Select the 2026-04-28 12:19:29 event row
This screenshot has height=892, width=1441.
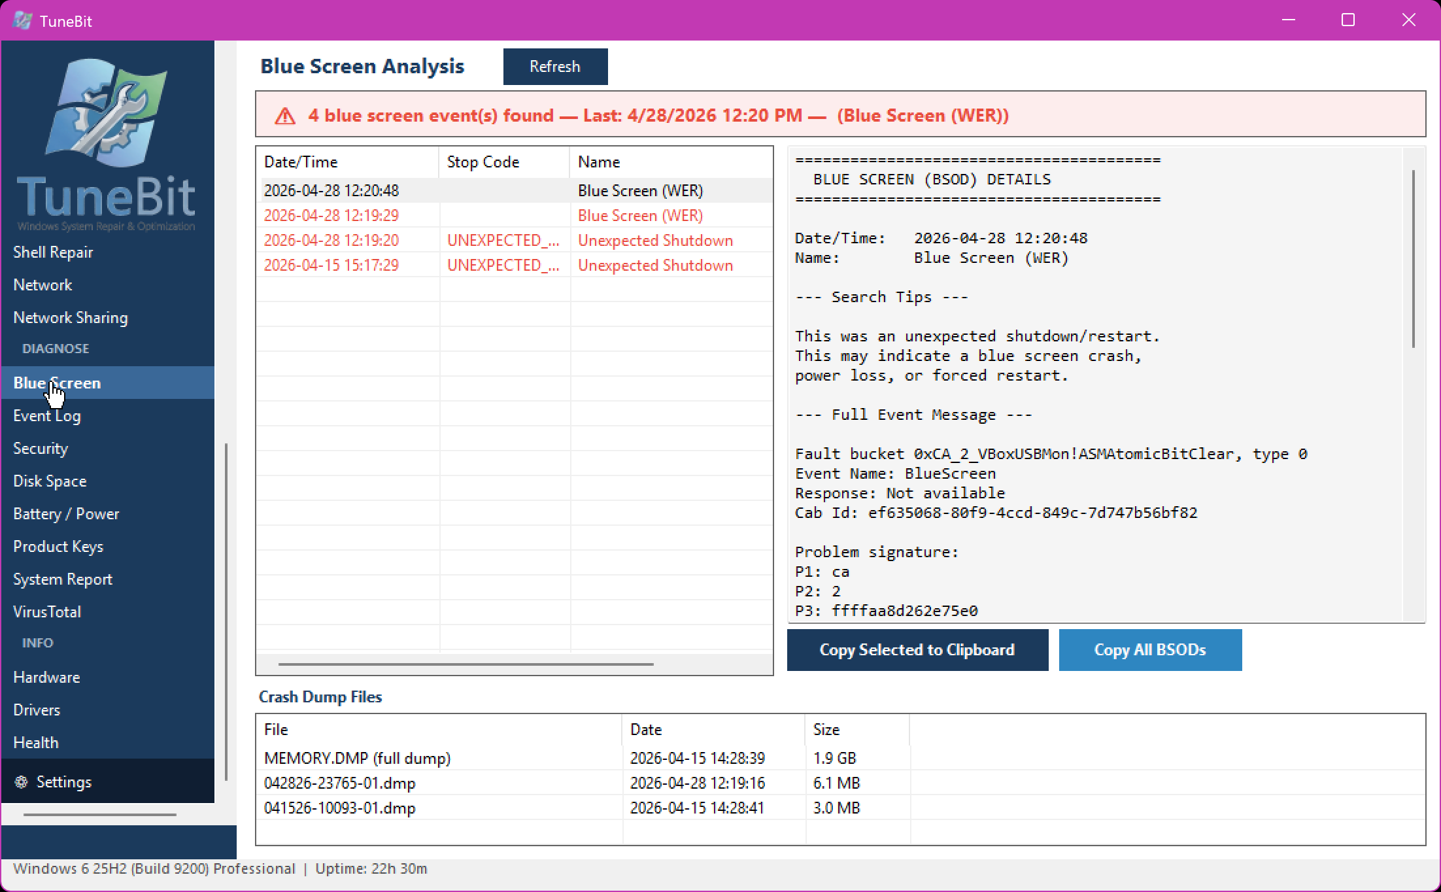(x=515, y=215)
